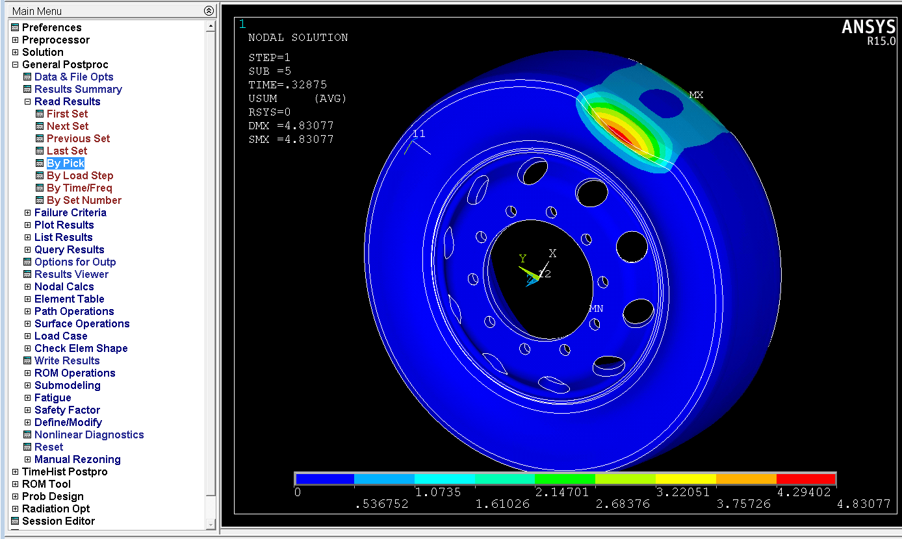Click the Options for Outp icon

click(27, 262)
